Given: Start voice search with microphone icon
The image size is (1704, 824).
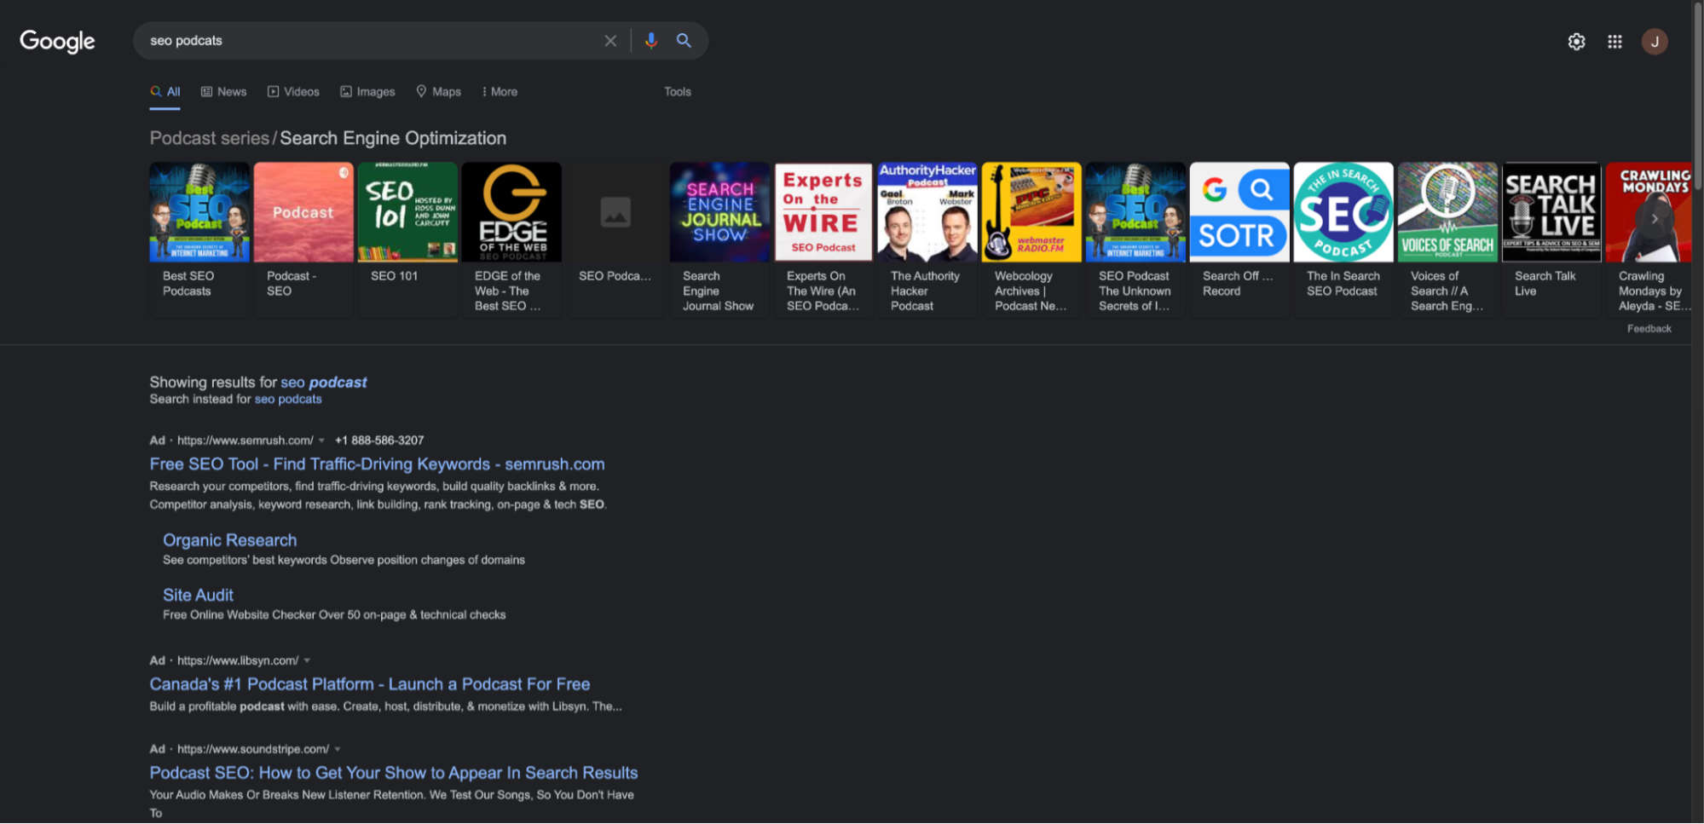Looking at the screenshot, I should pyautogui.click(x=651, y=40).
